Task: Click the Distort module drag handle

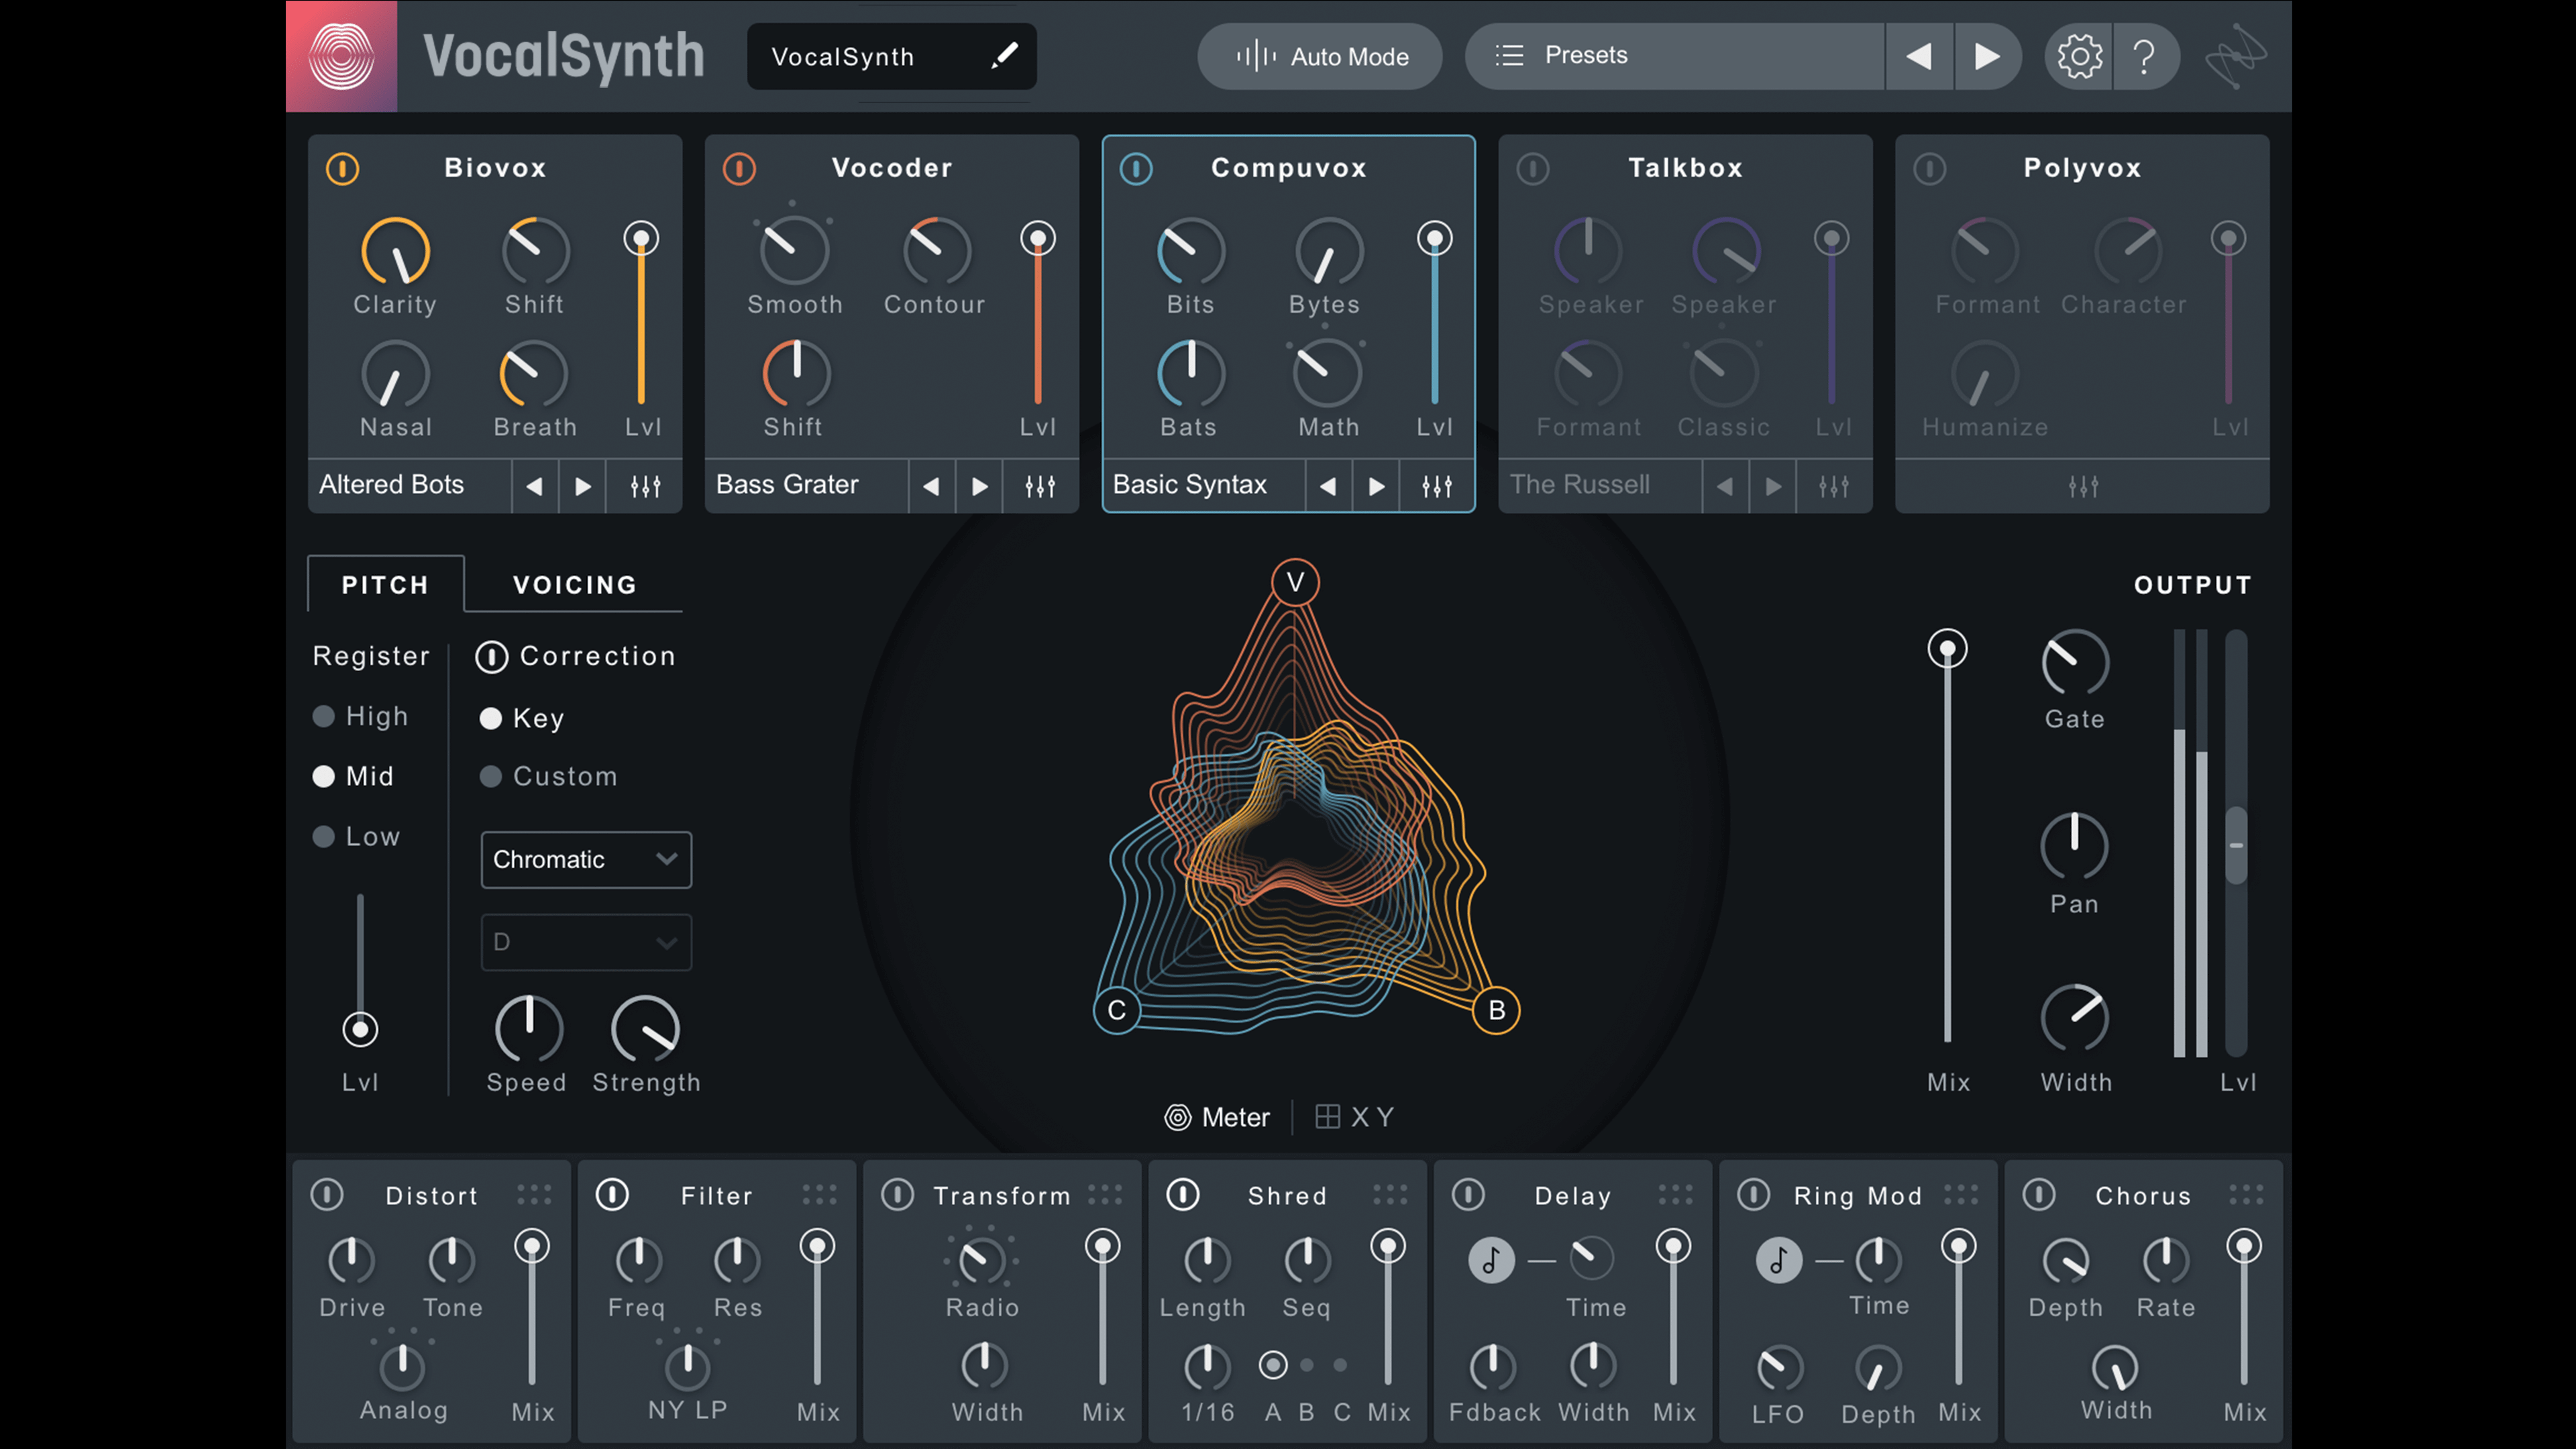Action: tap(534, 1195)
